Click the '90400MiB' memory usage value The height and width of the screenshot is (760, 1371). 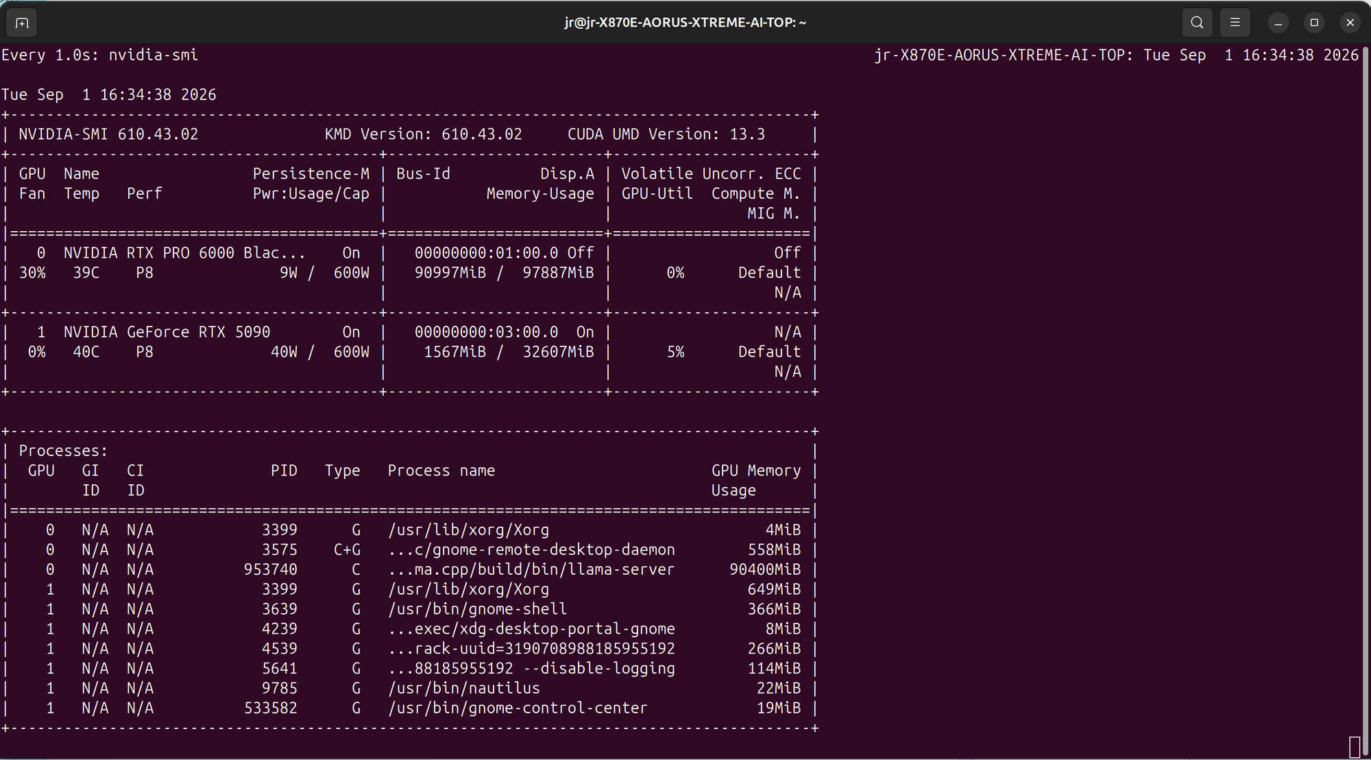765,570
